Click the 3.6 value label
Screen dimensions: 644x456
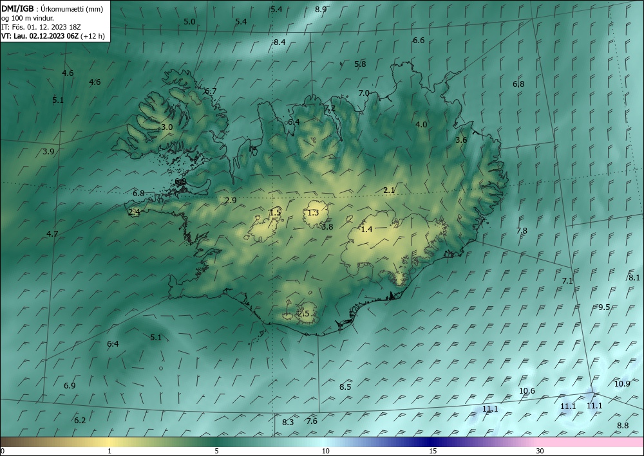(461, 140)
